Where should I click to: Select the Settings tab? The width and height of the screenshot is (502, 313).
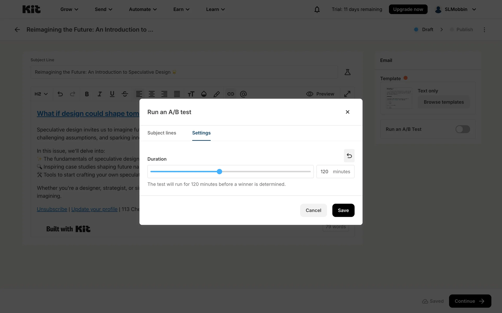(x=201, y=133)
